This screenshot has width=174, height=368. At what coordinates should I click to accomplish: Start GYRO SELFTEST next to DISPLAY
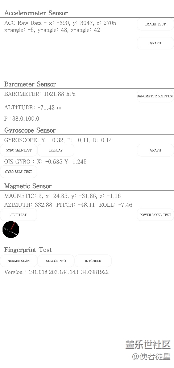click(18, 150)
